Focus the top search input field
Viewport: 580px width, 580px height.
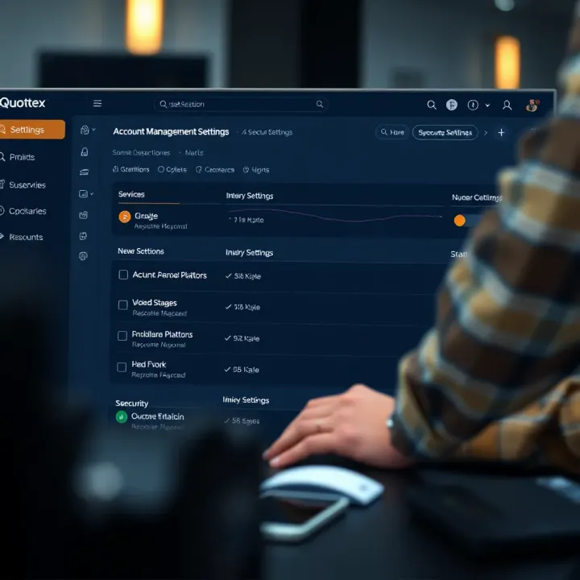241,104
